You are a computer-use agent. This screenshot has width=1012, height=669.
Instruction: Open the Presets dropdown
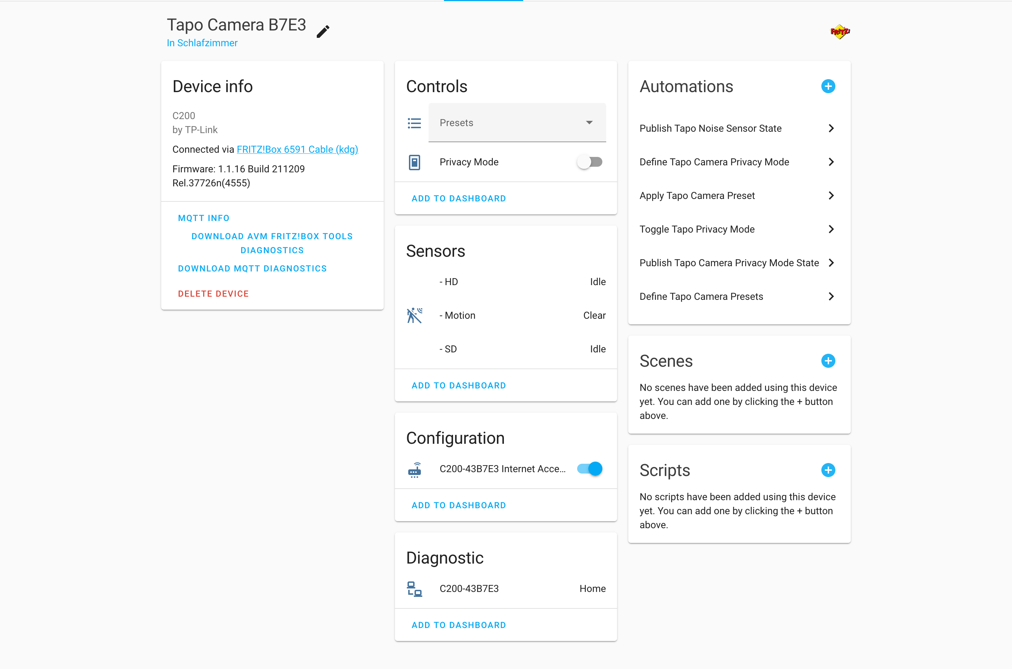tap(517, 123)
